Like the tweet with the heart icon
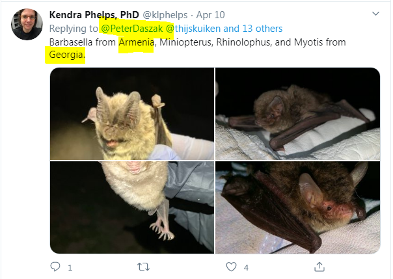The image size is (393, 279). (231, 267)
